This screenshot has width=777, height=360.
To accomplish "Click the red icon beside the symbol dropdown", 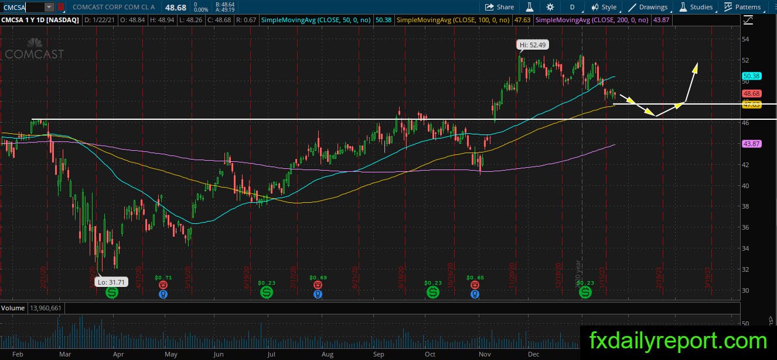I will [60, 7].
